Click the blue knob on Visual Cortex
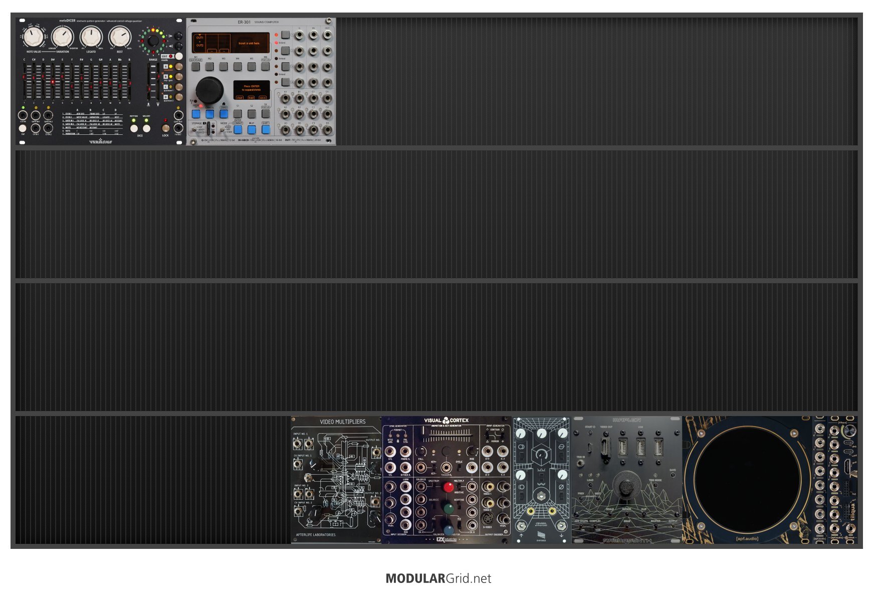 point(449,530)
